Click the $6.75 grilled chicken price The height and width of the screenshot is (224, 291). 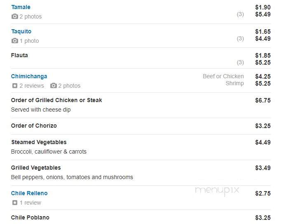click(263, 100)
